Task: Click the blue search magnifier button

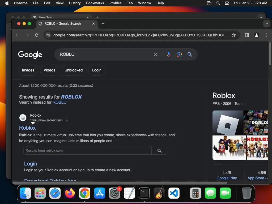Action: tap(190, 54)
